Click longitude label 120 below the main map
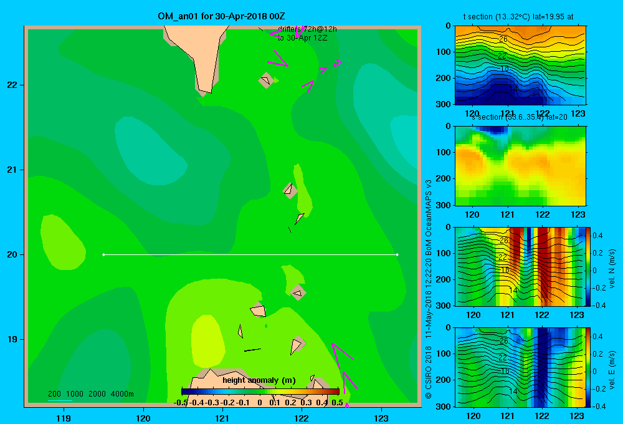The height and width of the screenshot is (424, 623). tap(143, 418)
